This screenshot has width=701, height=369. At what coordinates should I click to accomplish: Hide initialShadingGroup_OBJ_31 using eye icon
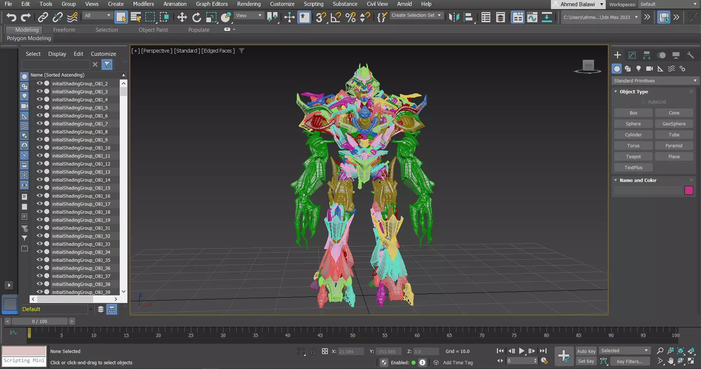pyautogui.click(x=40, y=228)
